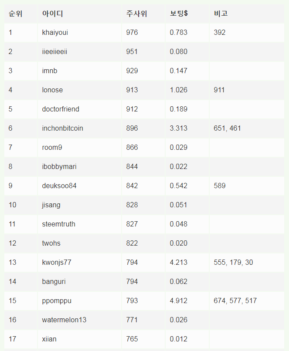Click the room9 username cell

[x=52, y=147]
